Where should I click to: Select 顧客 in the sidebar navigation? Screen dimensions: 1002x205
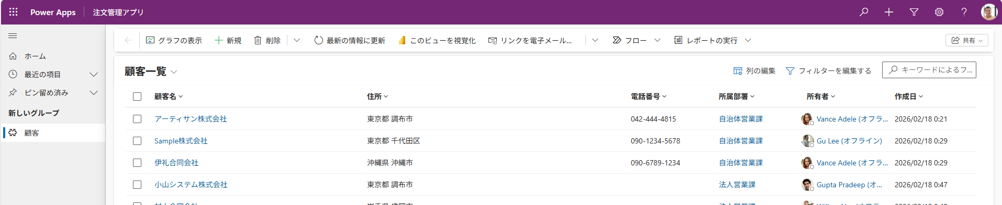[53, 133]
